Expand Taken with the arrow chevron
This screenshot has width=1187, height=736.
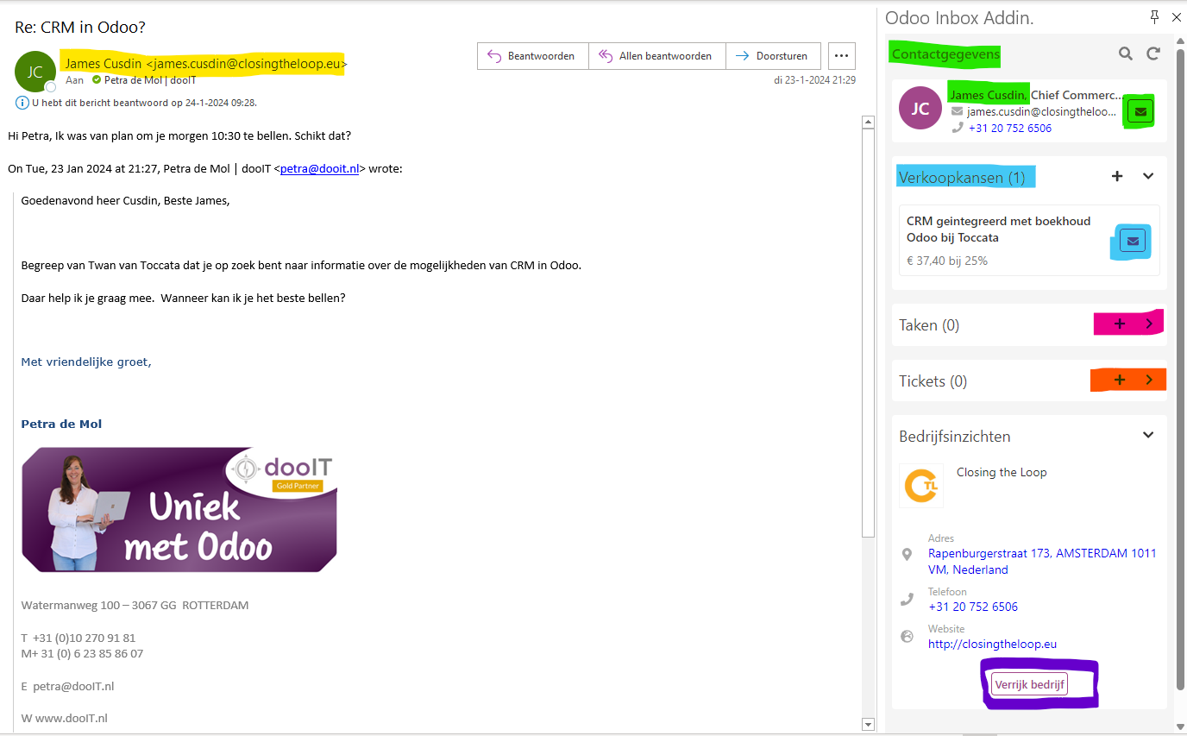tap(1148, 324)
